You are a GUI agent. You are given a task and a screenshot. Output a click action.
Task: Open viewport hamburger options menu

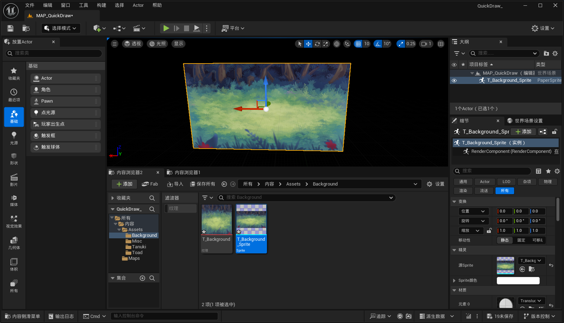tap(115, 44)
